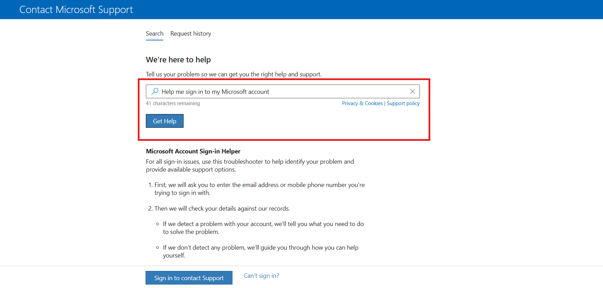This screenshot has height=288, width=603.
Task: Click Sign in to contact Support button
Action: [x=189, y=278]
